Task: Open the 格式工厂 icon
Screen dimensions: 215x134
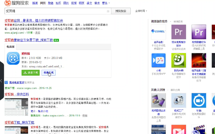Action: click(x=179, y=100)
